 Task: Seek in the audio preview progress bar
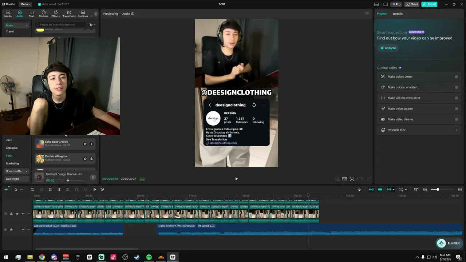tap(76, 180)
